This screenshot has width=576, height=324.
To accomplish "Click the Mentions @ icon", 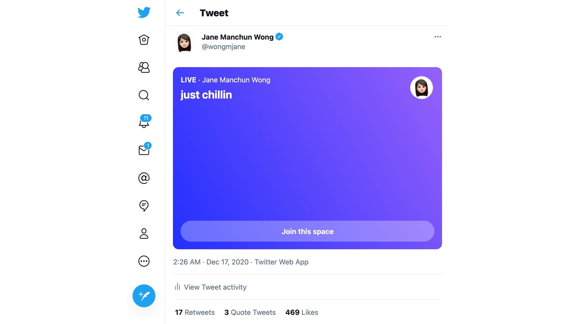I will [144, 178].
